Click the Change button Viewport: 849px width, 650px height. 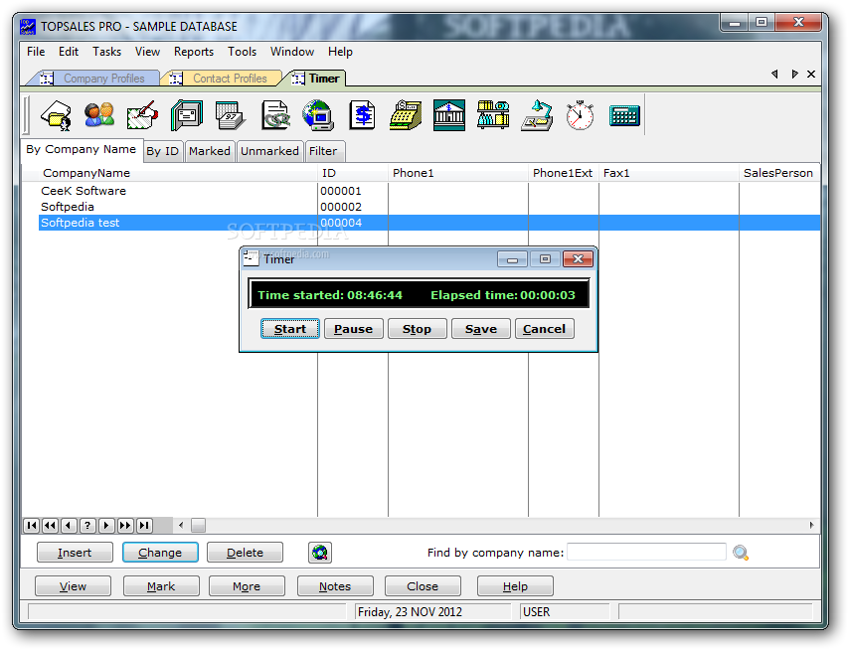pyautogui.click(x=160, y=553)
